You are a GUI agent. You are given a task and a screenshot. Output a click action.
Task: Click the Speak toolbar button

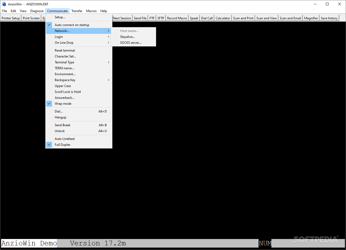(194, 18)
